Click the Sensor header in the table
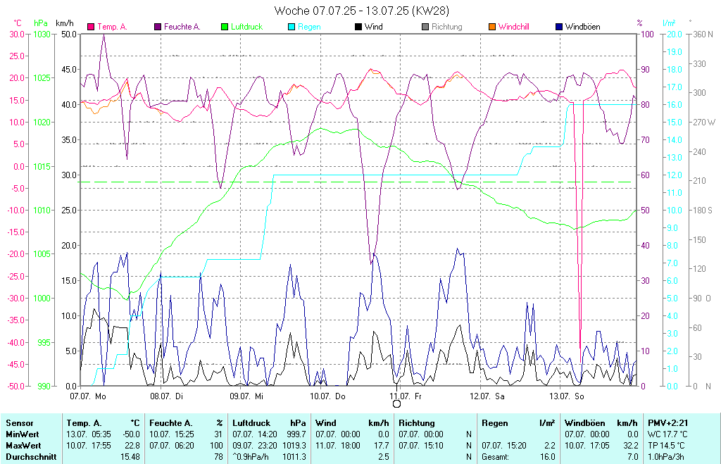The width and height of the screenshot is (721, 464). pos(20,423)
